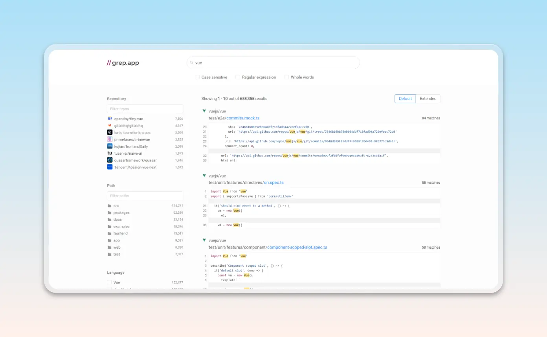Click the tusen-ai/naive-ui avatar icon

(x=110, y=153)
